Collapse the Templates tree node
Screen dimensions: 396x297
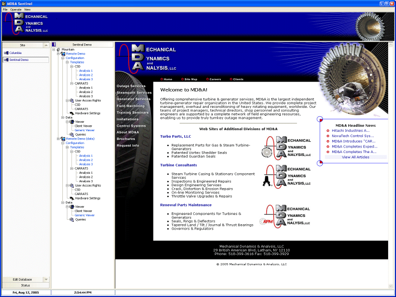[67, 63]
